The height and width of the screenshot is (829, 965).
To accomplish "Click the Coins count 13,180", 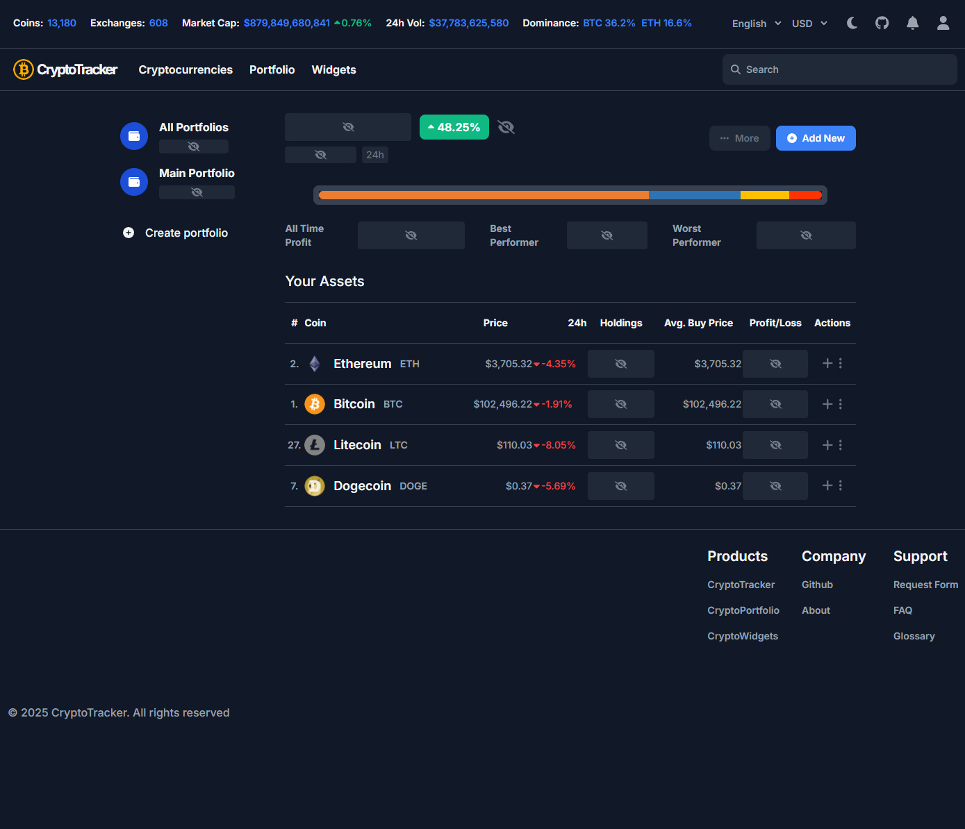I will (62, 23).
